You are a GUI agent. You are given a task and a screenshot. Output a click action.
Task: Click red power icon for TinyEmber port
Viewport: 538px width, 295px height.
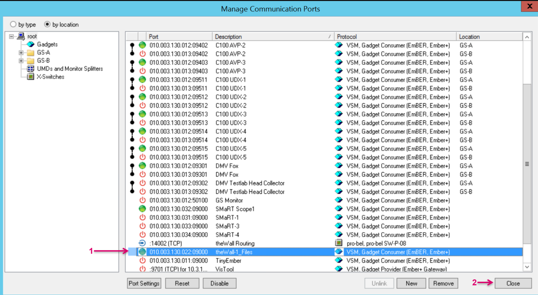click(142, 261)
